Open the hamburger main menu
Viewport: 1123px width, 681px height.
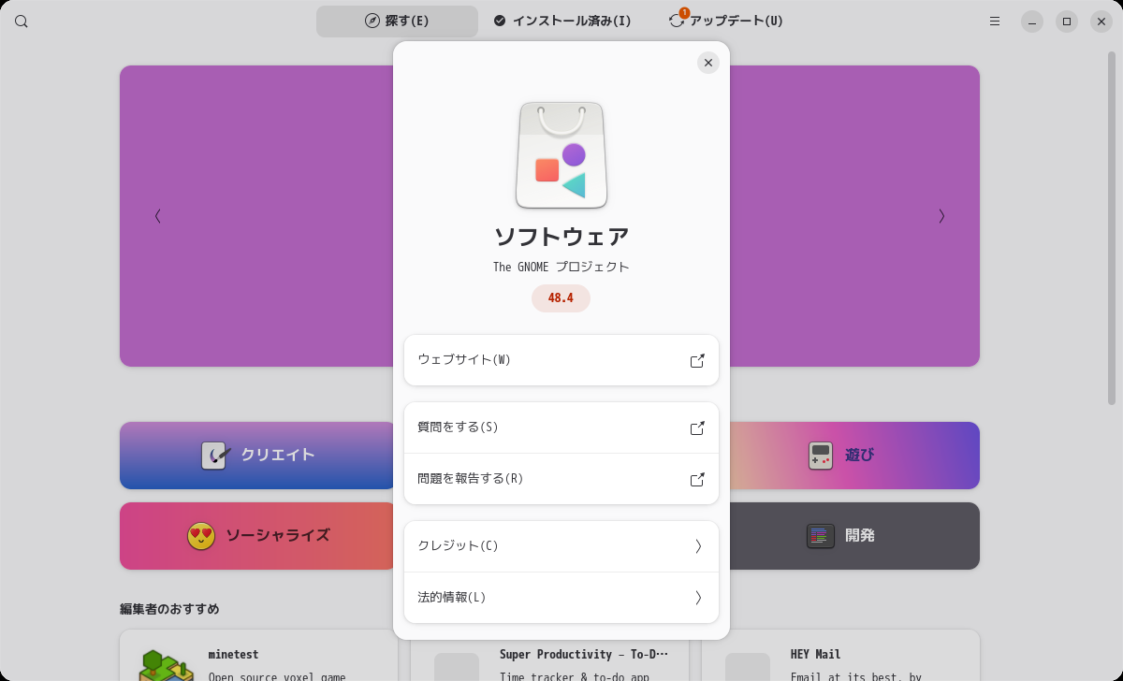(995, 22)
